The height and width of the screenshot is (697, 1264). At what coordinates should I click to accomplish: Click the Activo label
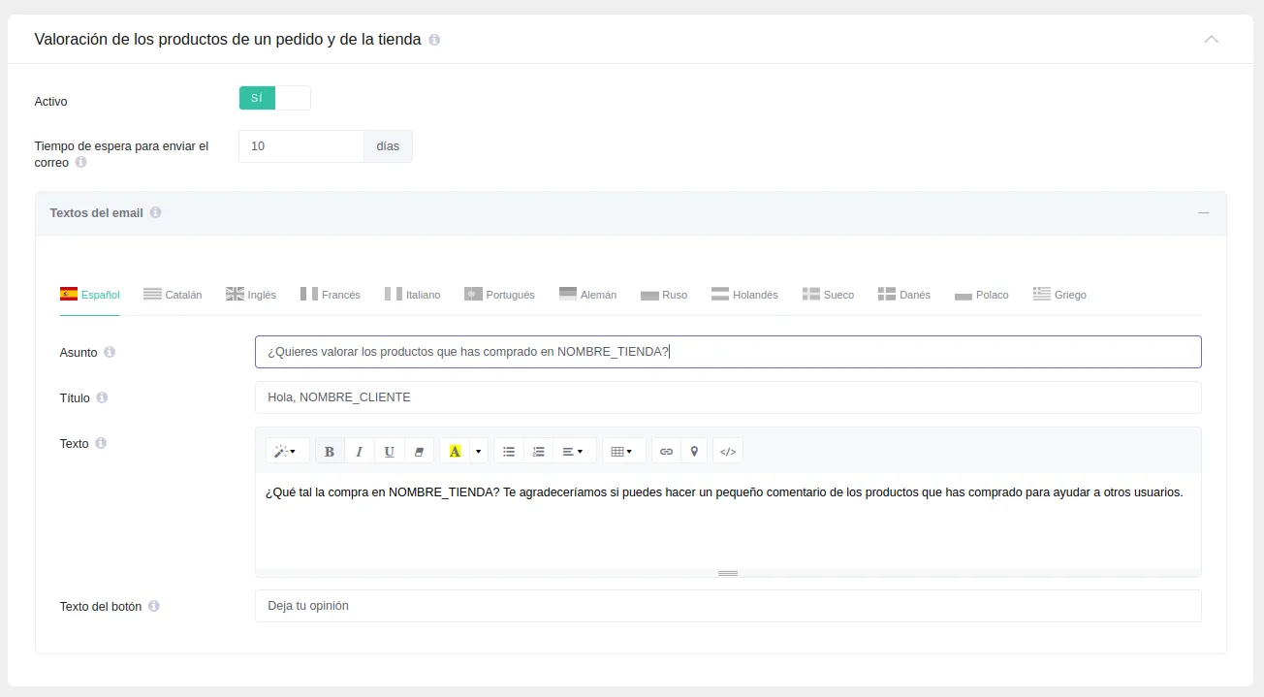click(51, 102)
